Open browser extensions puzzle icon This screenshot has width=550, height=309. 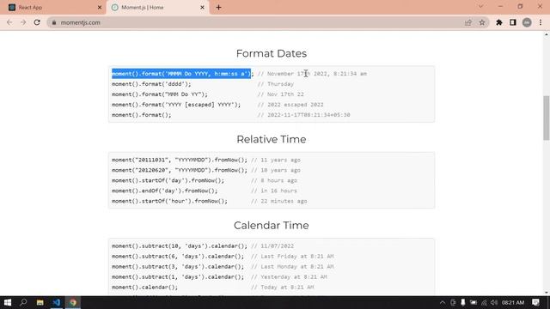(x=499, y=22)
